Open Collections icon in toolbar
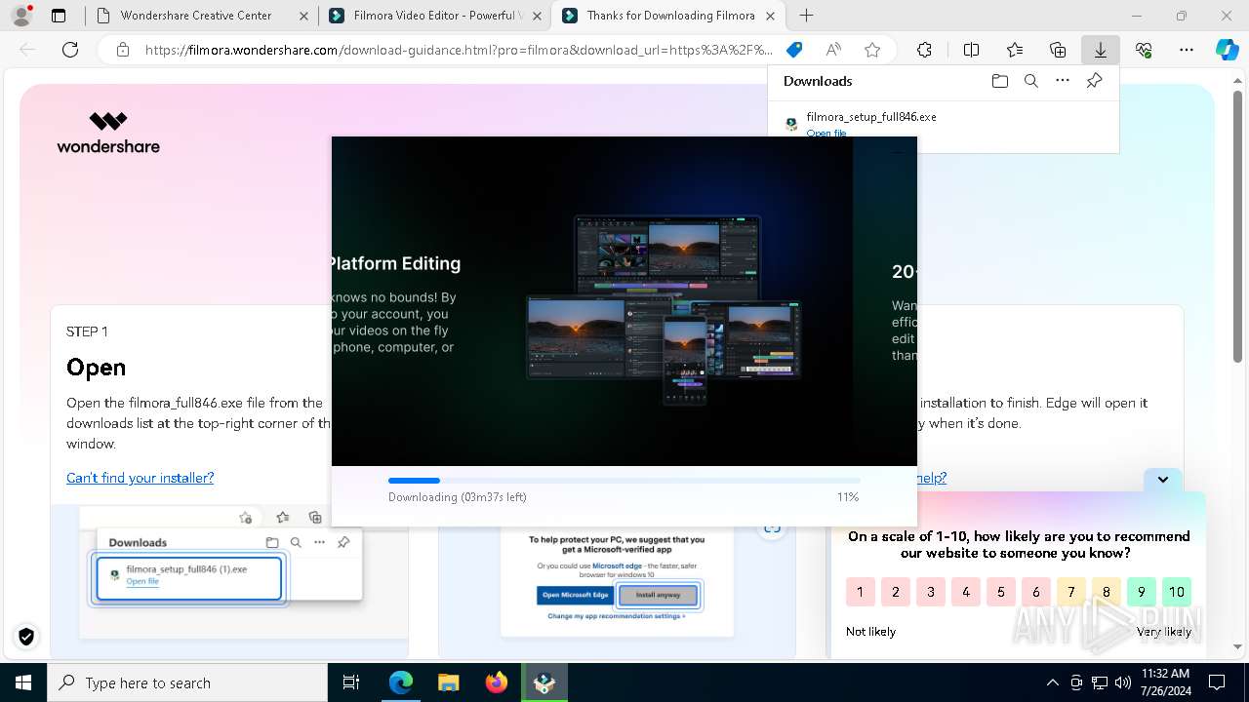The height and width of the screenshot is (702, 1249). point(1058,50)
